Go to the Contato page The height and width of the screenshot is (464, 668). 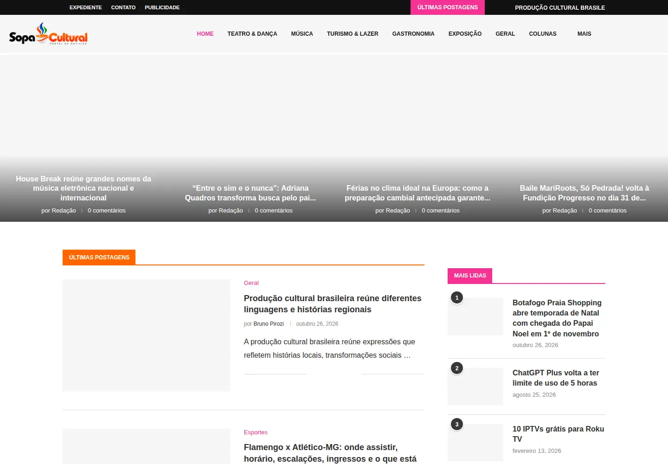(x=123, y=7)
